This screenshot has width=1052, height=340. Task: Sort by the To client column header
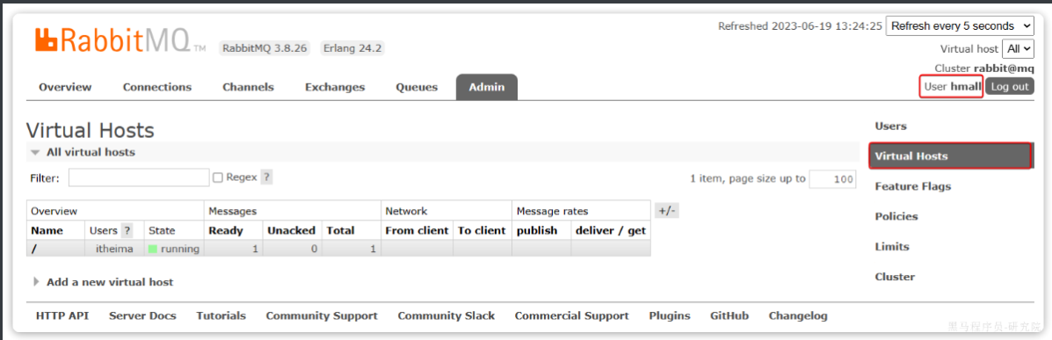pyautogui.click(x=482, y=231)
